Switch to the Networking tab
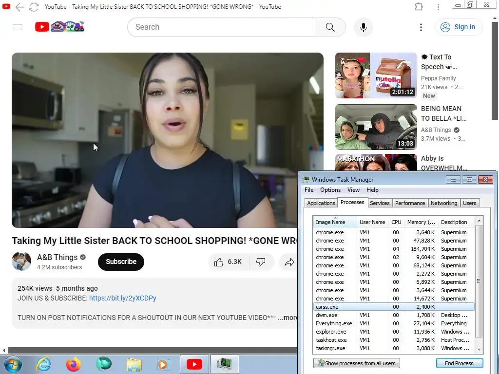 tap(443, 203)
